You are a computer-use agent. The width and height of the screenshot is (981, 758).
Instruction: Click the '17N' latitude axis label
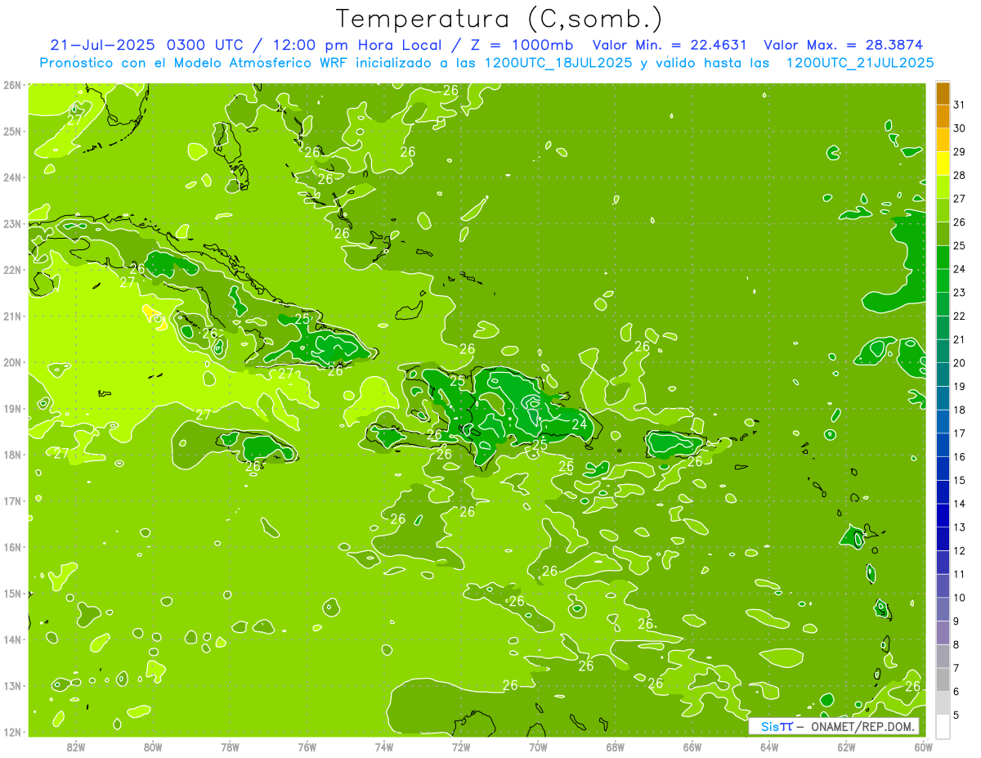coord(11,501)
